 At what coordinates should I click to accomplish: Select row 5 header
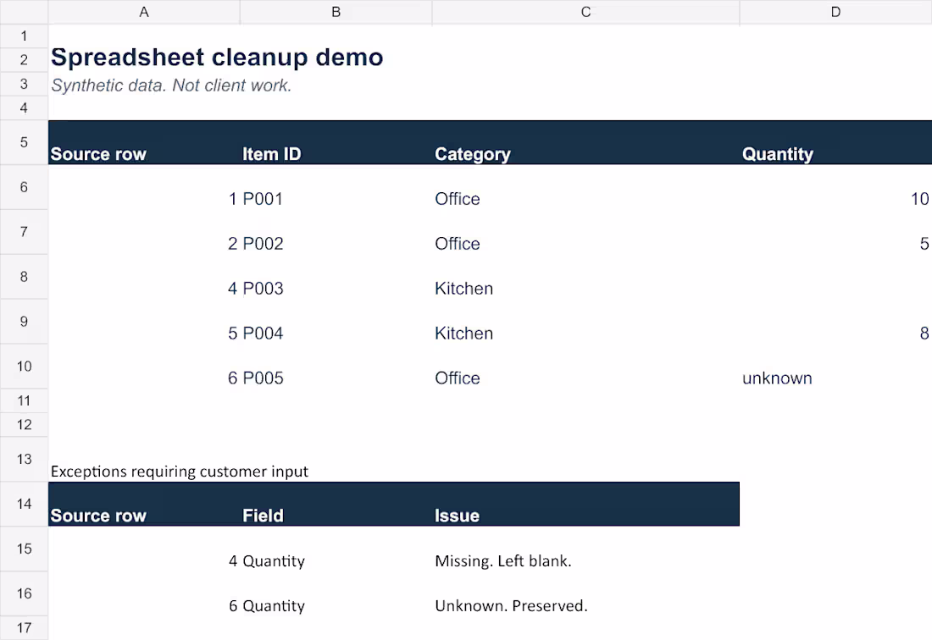(x=24, y=142)
